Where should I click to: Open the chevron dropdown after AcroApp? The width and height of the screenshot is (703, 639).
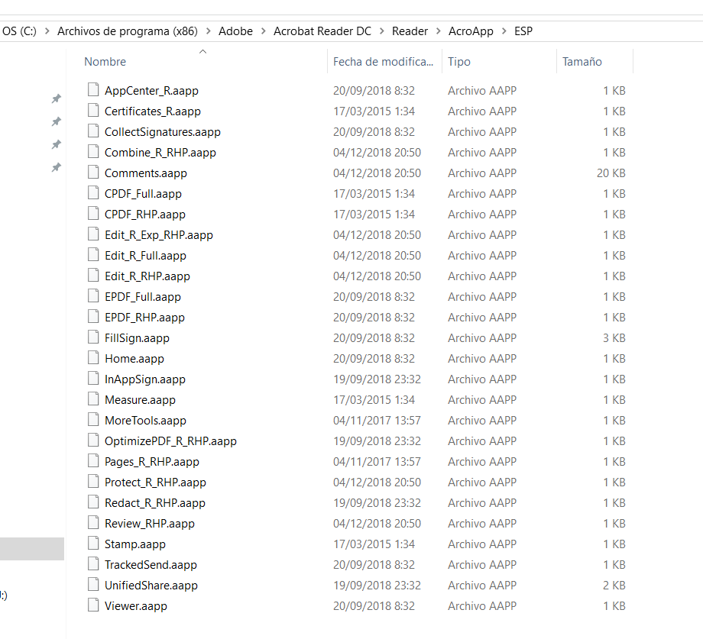(504, 31)
